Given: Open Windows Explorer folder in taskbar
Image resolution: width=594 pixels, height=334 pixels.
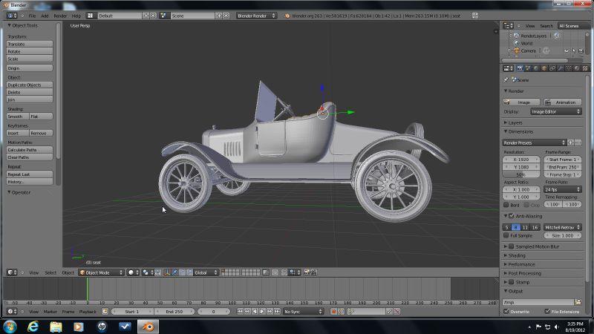Looking at the screenshot, I should click(56, 327).
